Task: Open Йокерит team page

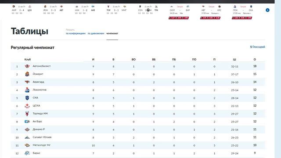Action: (x=38, y=74)
